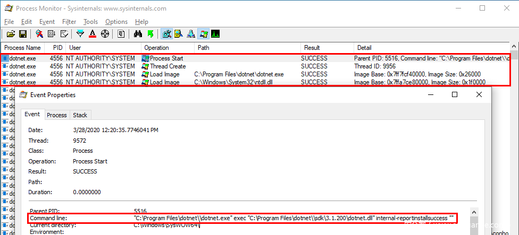Open the Options menu

coord(116,22)
